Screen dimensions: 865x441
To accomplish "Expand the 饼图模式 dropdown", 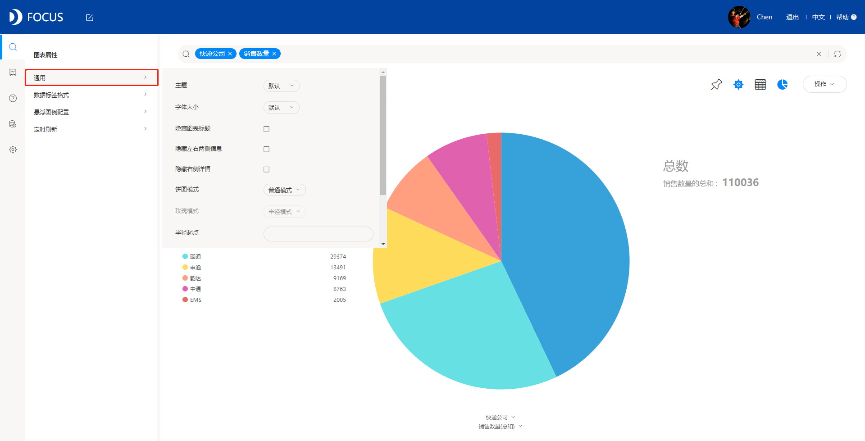I will click(x=284, y=190).
